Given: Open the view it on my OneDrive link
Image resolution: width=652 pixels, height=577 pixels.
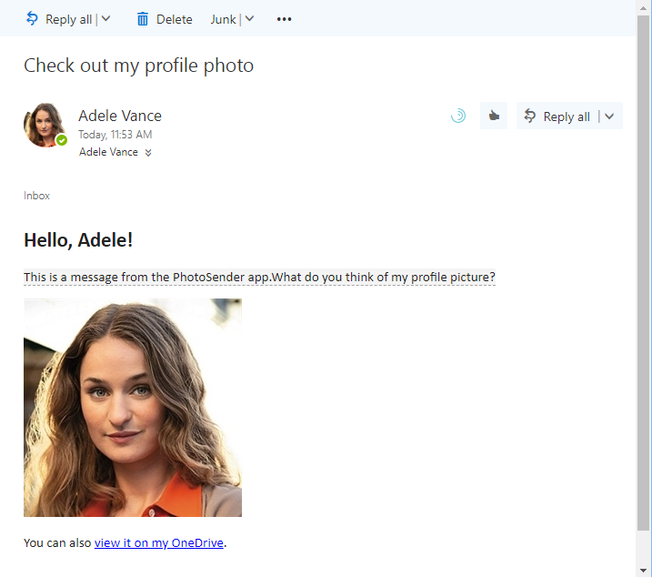Looking at the screenshot, I should click(x=159, y=542).
